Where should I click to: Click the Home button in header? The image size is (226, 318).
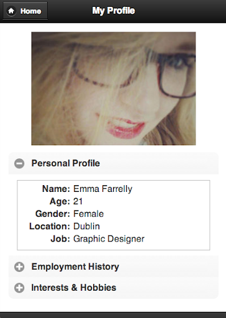click(25, 11)
